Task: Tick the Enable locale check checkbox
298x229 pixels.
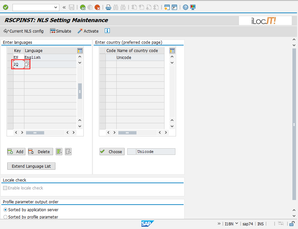Action: click(5, 188)
